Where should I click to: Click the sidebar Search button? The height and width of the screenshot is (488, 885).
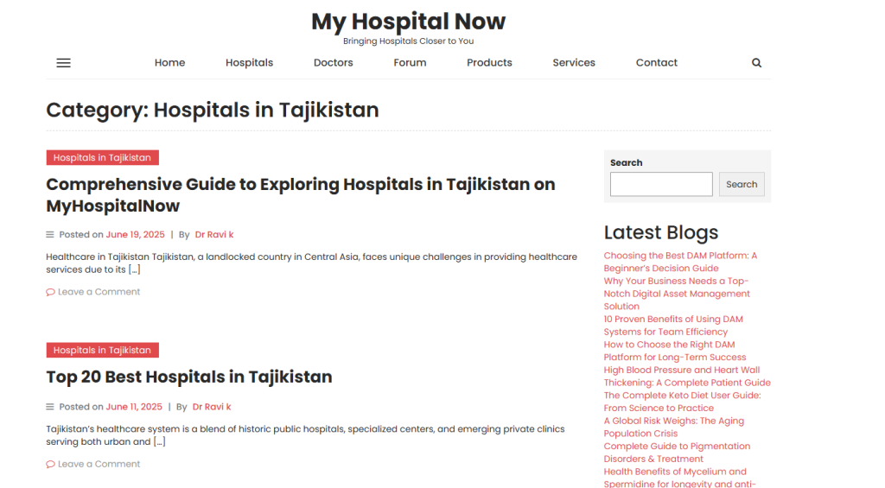coord(742,185)
